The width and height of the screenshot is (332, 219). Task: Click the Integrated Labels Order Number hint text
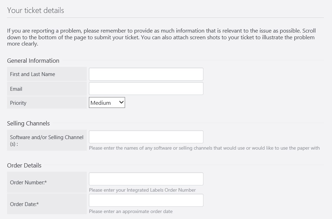pos(142,190)
